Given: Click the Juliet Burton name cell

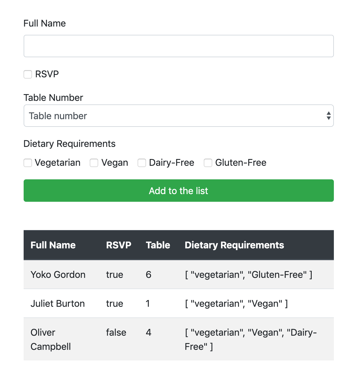Looking at the screenshot, I should 58,304.
